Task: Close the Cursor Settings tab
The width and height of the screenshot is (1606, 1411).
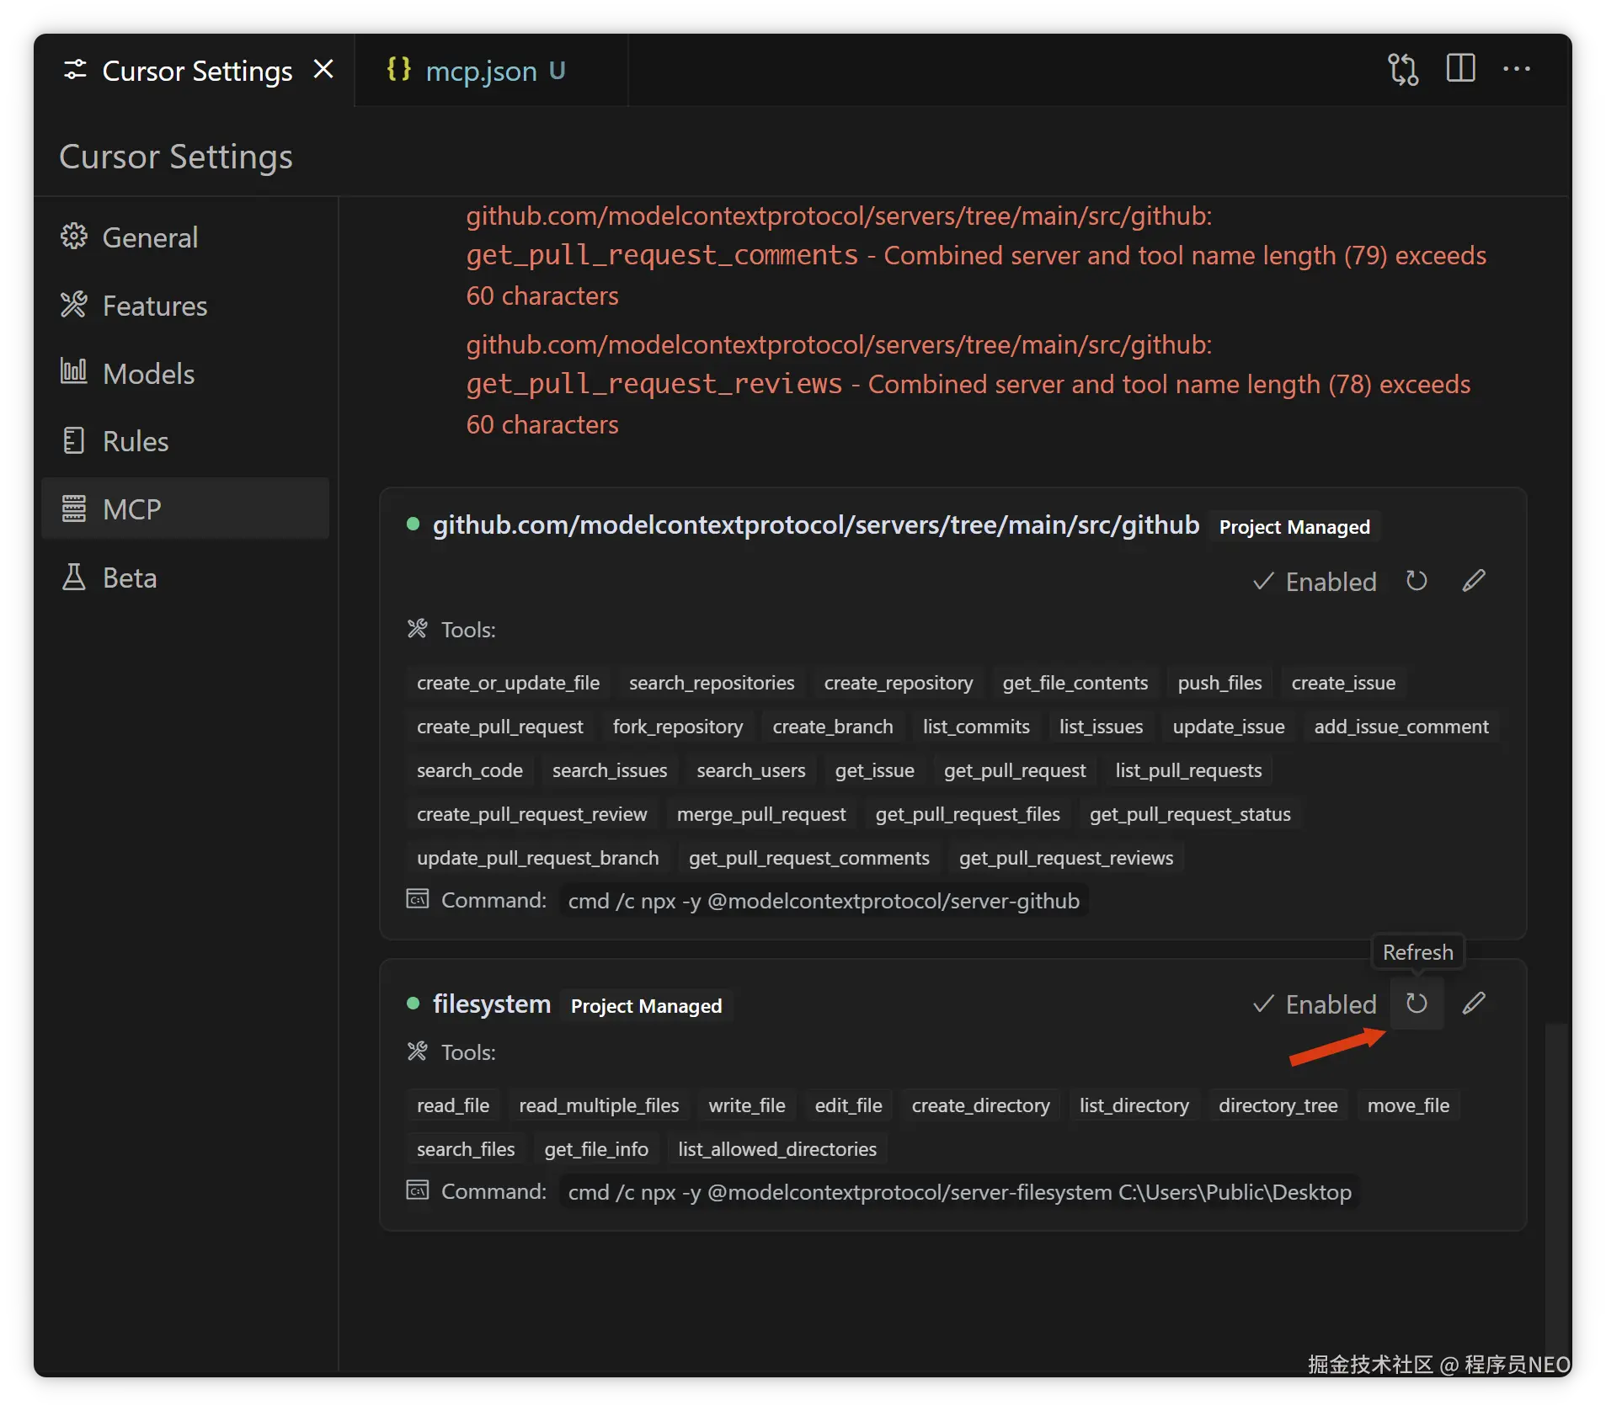Action: pos(323,69)
